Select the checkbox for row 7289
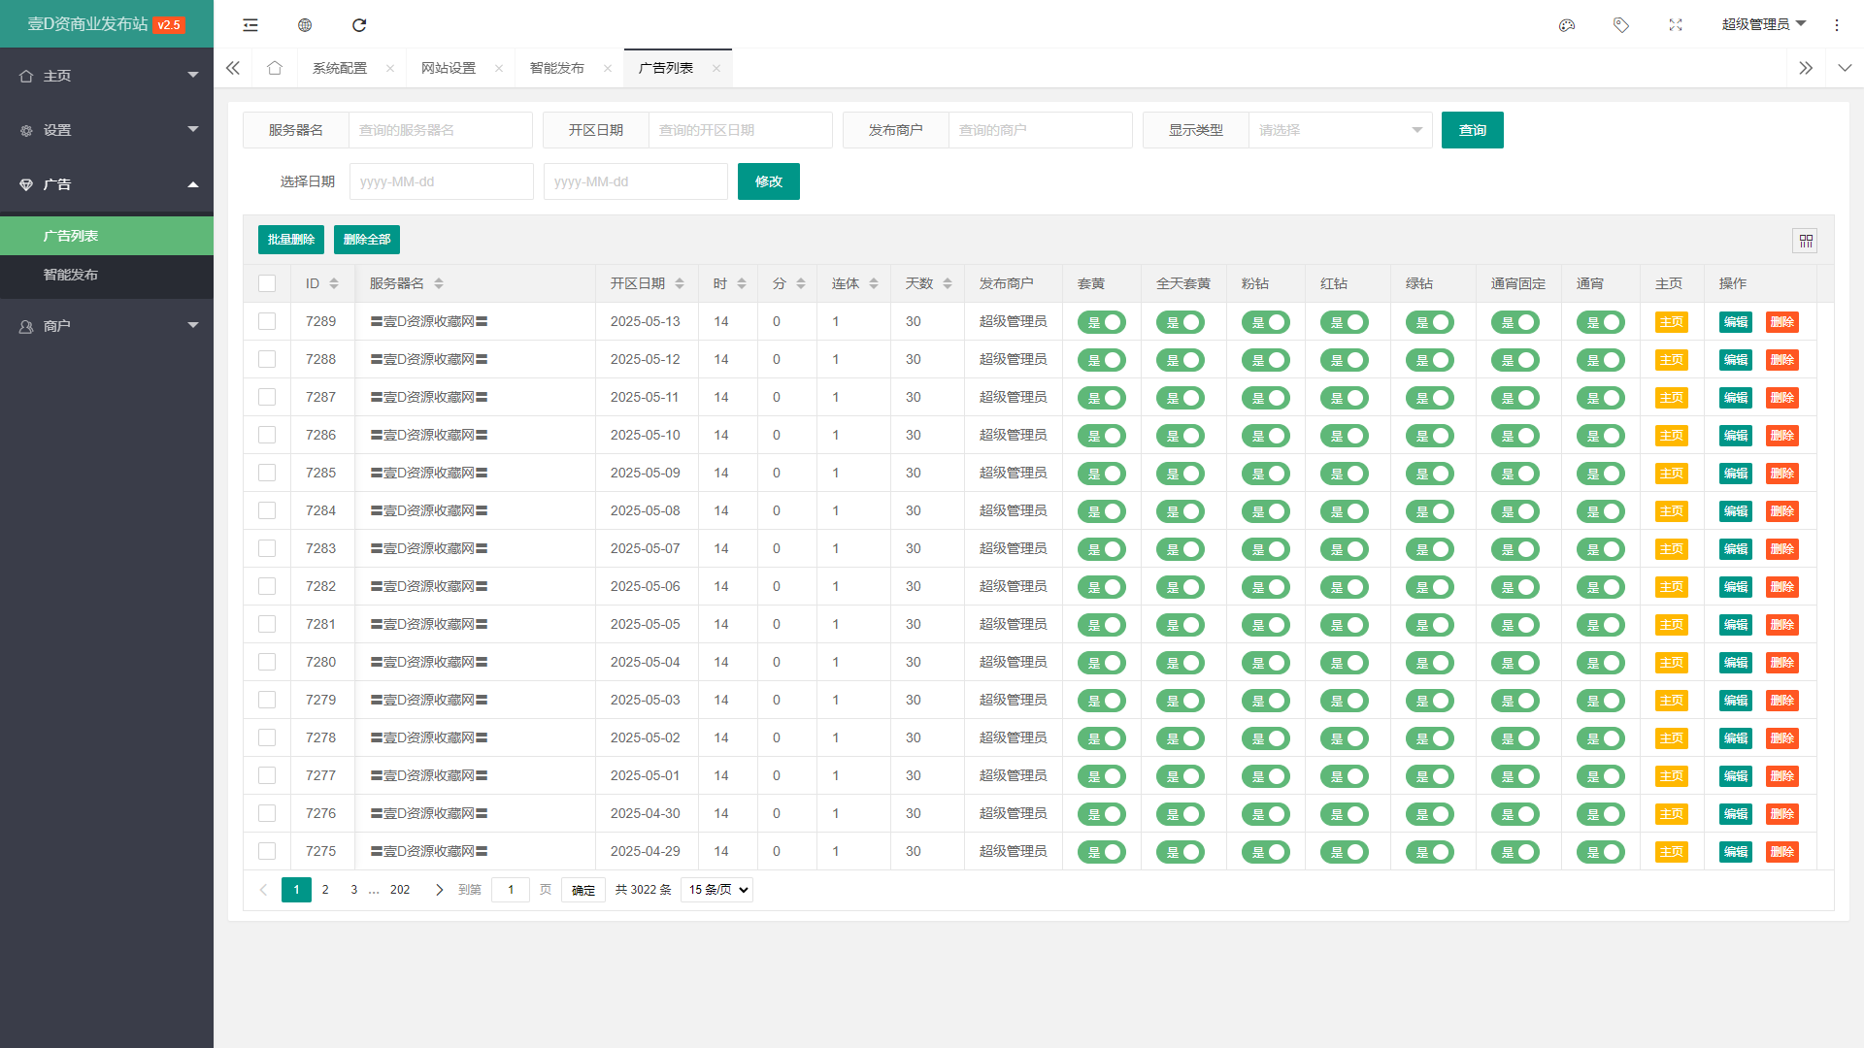This screenshot has width=1864, height=1048. [267, 321]
